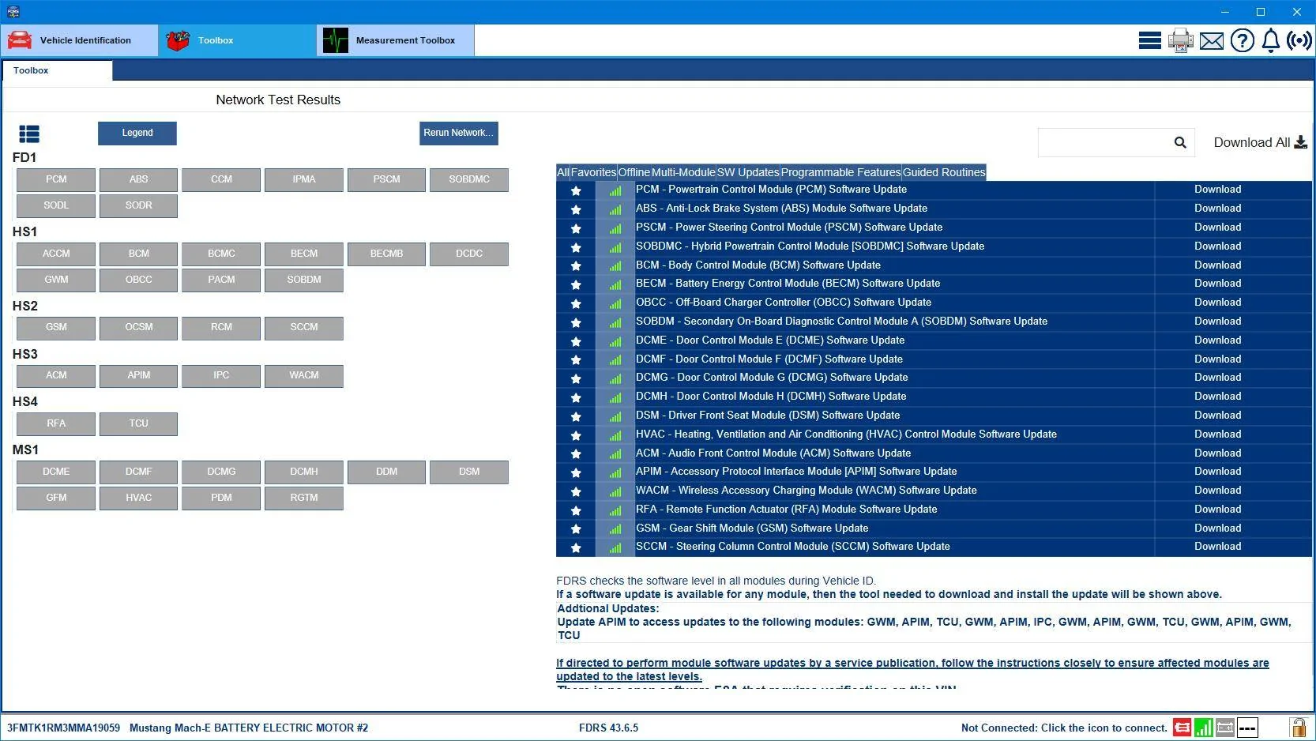The image size is (1316, 741).
Task: Open the Multi-Module filter tab
Action: [x=683, y=172]
